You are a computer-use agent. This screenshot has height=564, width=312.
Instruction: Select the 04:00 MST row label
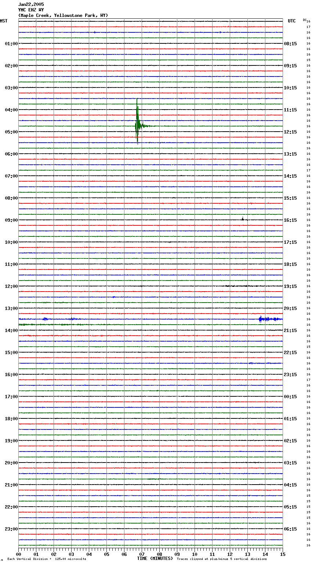pyautogui.click(x=11, y=110)
